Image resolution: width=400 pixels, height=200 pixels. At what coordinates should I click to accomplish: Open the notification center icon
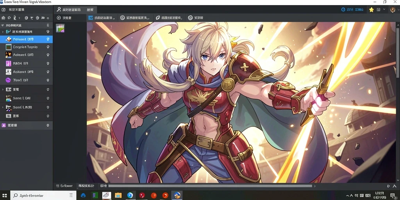(393, 196)
